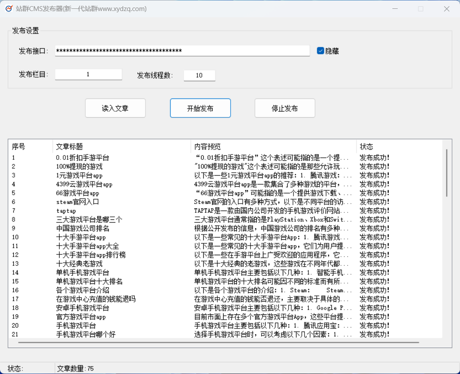Select the row 中国游戏公司排名
The width and height of the screenshot is (460, 374).
click(x=83, y=228)
